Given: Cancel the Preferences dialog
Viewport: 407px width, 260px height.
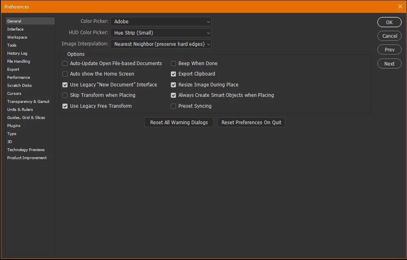Looking at the screenshot, I should [x=389, y=36].
